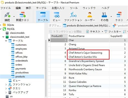Open the テーブル menu in the menu bar
This screenshot has height=98, width=128.
coord(41,8)
